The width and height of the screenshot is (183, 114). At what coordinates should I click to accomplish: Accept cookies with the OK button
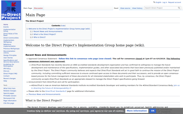[x=153, y=111]
